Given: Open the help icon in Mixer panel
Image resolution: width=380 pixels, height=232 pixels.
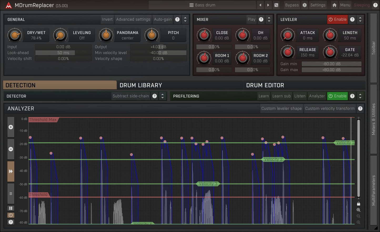Looking at the screenshot, I should pyautogui.click(x=261, y=19).
